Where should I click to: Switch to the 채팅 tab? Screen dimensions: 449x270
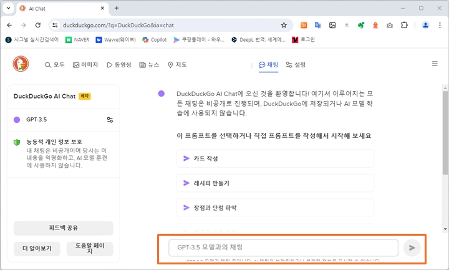268,65
